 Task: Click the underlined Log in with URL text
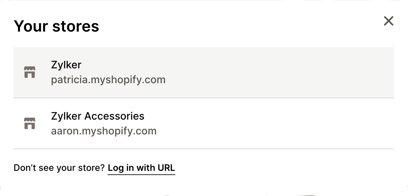coord(141,168)
